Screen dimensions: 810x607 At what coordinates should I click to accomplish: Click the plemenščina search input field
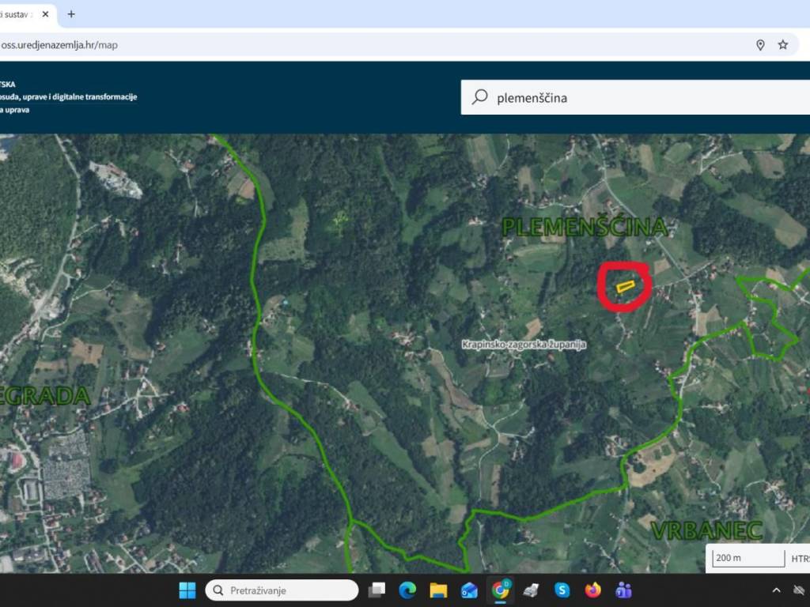[633, 98]
